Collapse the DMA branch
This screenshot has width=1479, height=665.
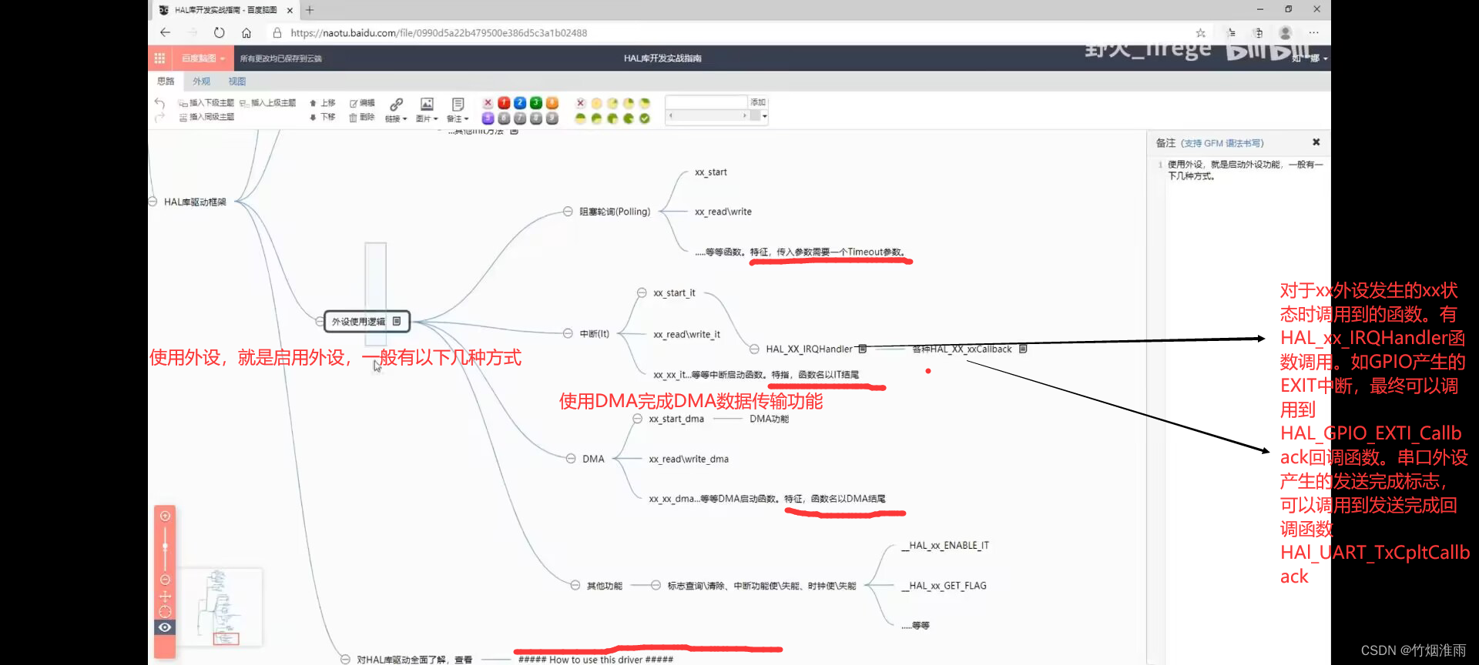[x=571, y=459]
